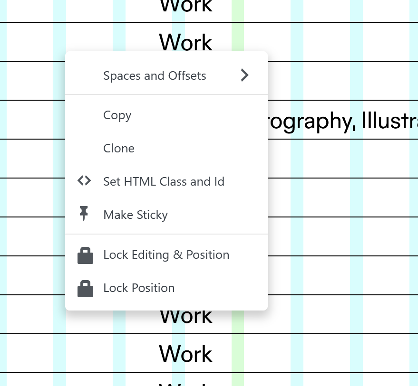Click the cut-off Work text at the very bottom
The height and width of the screenshot is (386, 418).
[x=185, y=383]
